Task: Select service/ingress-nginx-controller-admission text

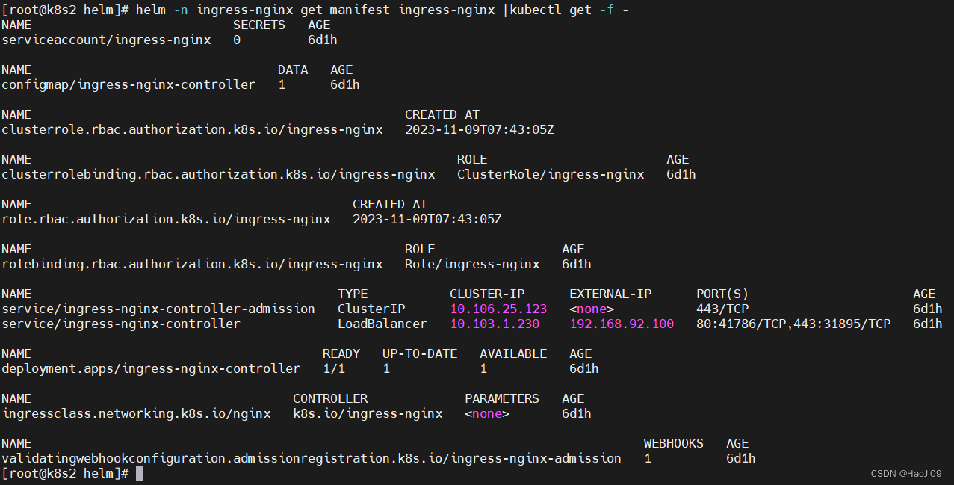Action: tap(158, 309)
